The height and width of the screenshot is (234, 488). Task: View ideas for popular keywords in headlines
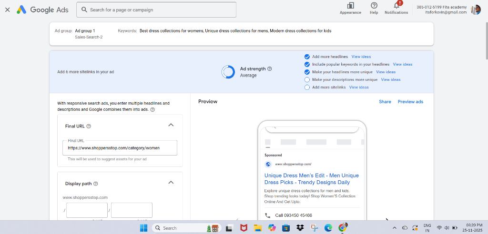pos(403,64)
